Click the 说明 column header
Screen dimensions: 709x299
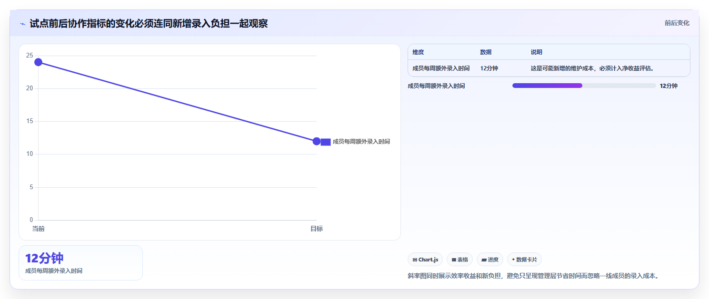536,52
